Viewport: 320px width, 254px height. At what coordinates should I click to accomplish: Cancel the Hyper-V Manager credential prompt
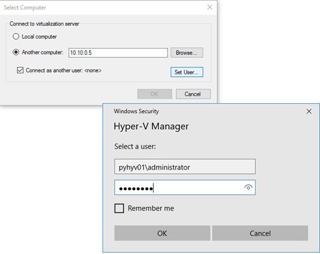(260, 234)
